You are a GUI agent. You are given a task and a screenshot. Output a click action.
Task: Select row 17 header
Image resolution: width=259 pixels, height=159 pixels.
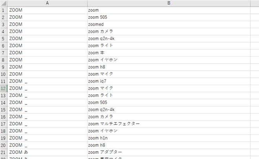(x=4, y=124)
